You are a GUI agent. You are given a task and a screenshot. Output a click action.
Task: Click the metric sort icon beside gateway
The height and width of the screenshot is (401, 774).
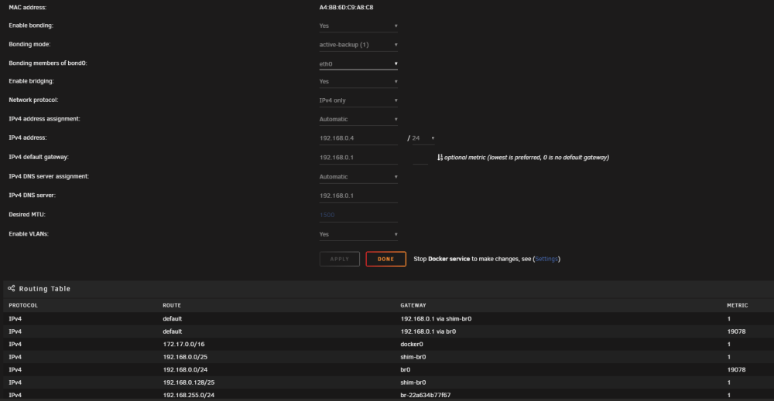pyautogui.click(x=440, y=158)
